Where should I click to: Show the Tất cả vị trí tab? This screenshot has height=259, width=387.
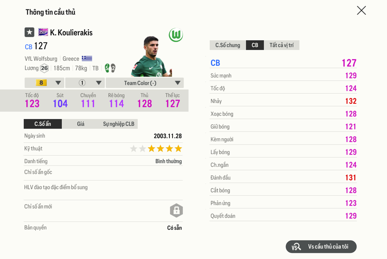click(281, 45)
